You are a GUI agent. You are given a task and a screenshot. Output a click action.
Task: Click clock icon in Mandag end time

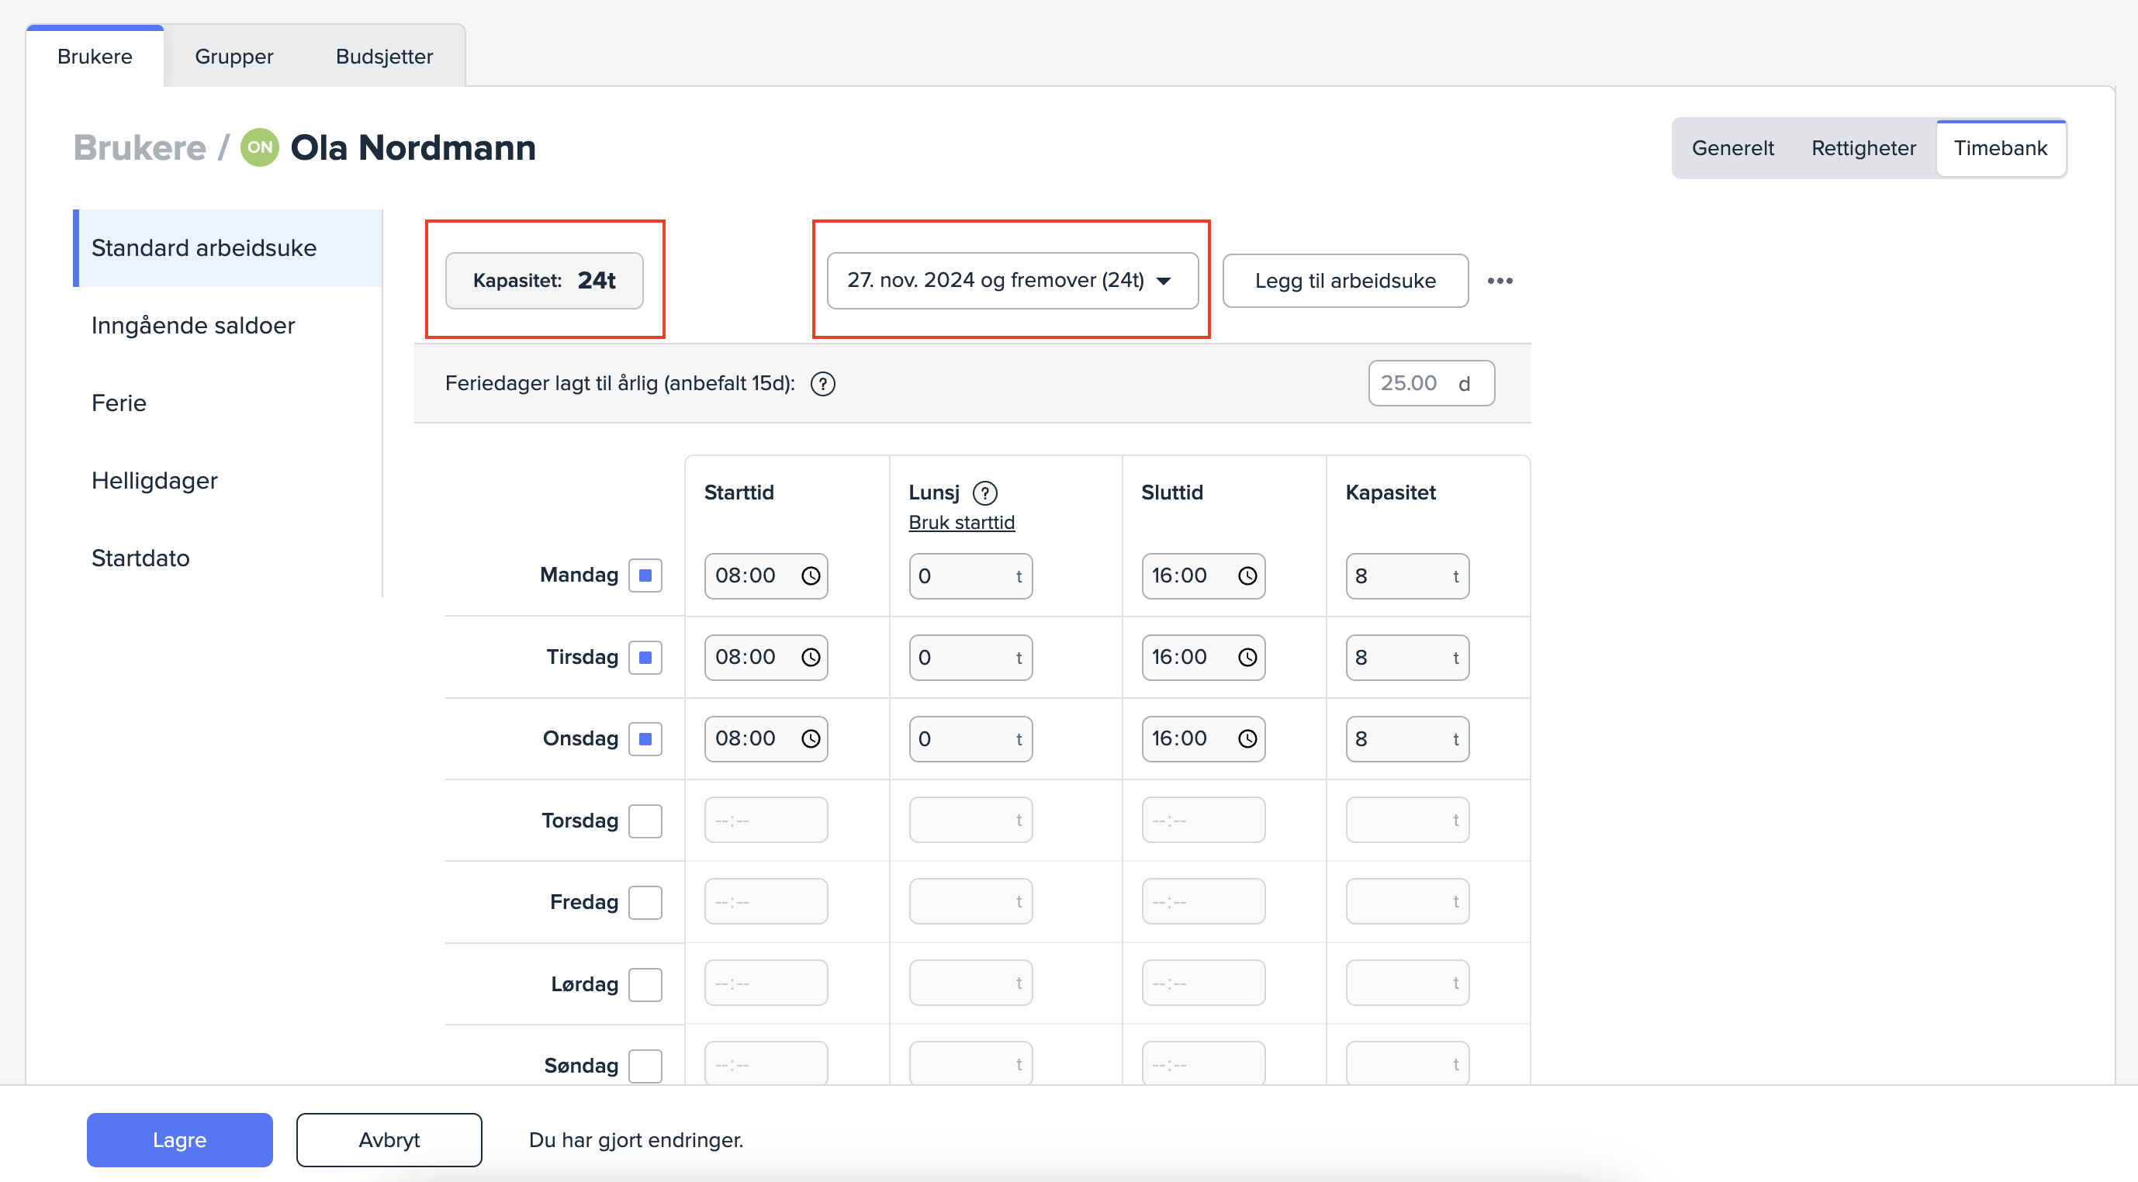[1247, 575]
